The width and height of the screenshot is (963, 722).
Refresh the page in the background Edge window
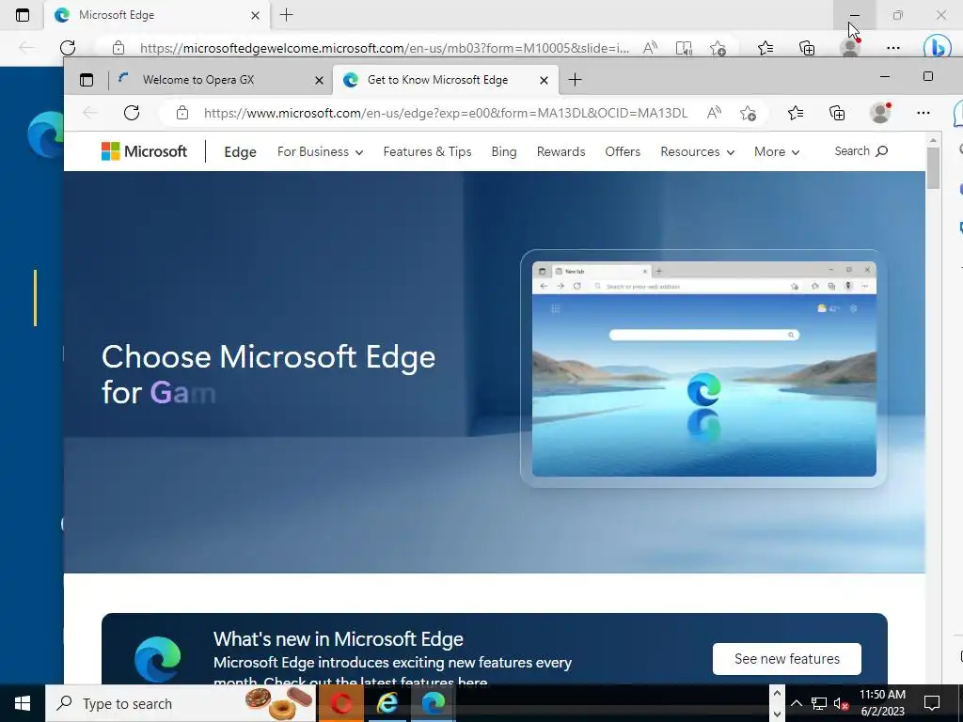tap(68, 47)
